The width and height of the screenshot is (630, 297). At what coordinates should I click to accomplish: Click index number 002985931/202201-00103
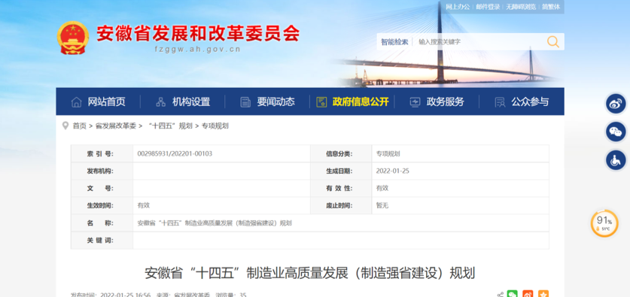pos(175,153)
